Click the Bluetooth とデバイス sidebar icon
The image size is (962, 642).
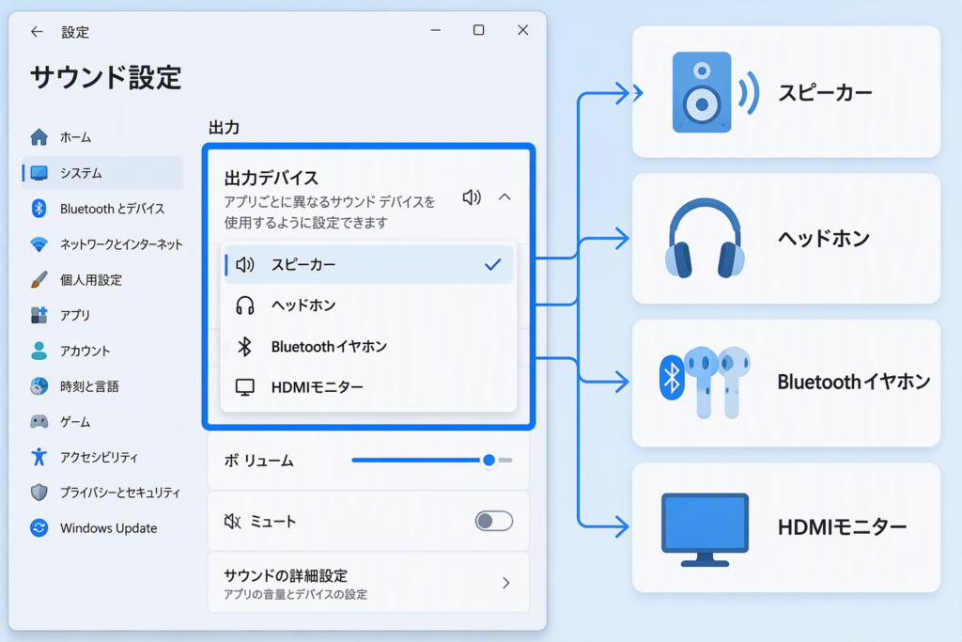tap(39, 209)
